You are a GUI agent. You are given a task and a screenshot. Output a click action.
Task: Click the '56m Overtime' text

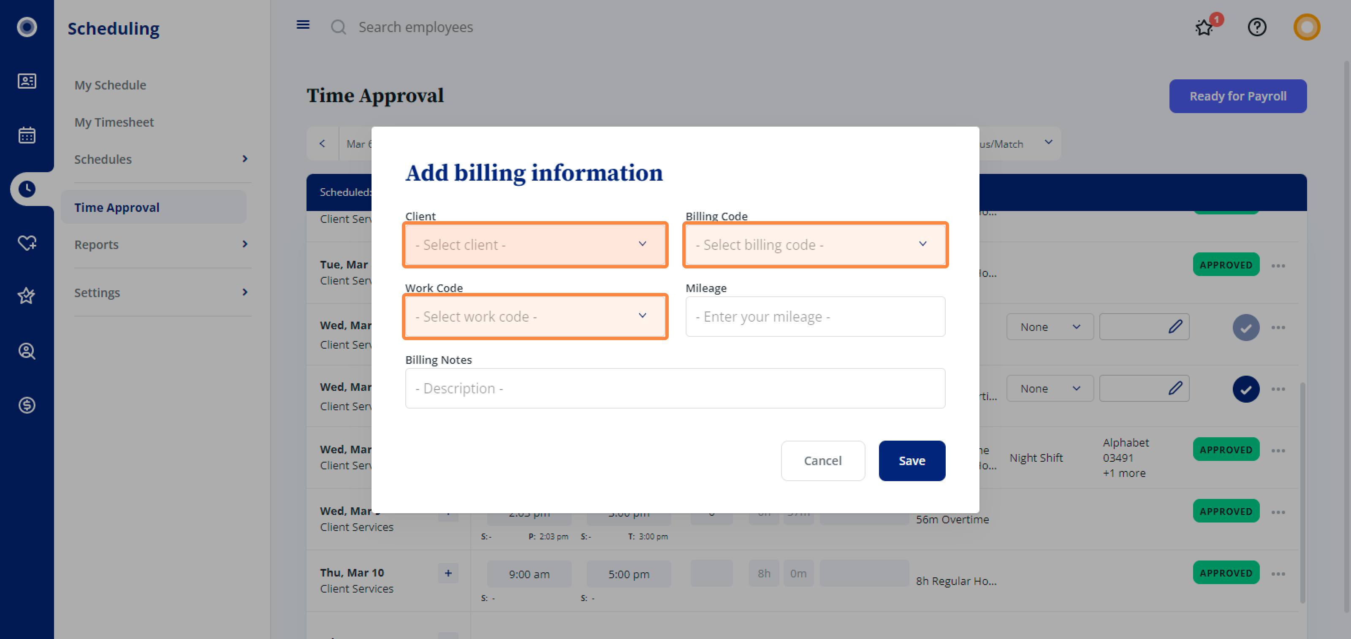952,519
